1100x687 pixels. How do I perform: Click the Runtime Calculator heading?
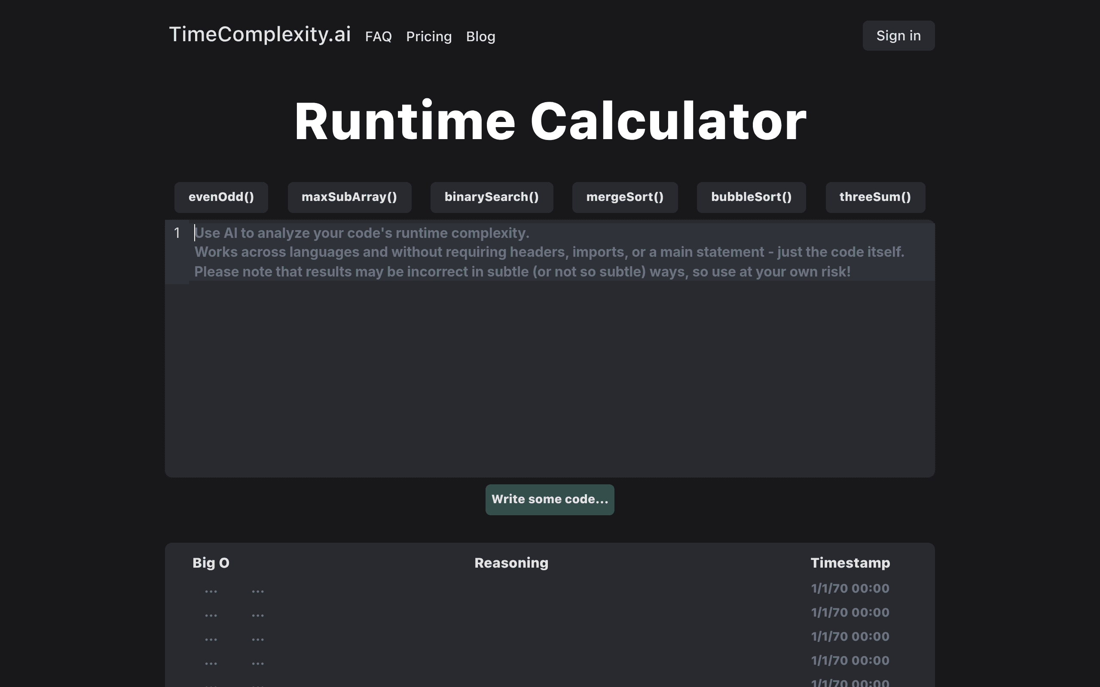click(550, 121)
